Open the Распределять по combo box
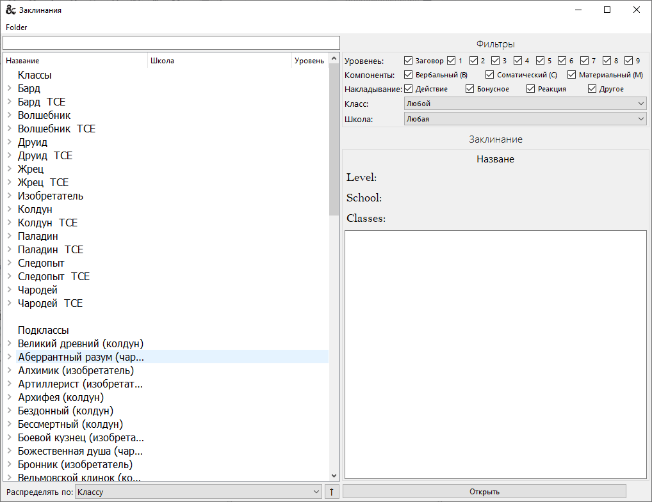652x502 pixels. click(x=198, y=492)
